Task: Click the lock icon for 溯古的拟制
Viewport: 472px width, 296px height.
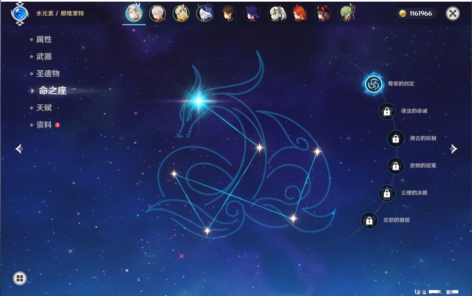Action: click(396, 138)
